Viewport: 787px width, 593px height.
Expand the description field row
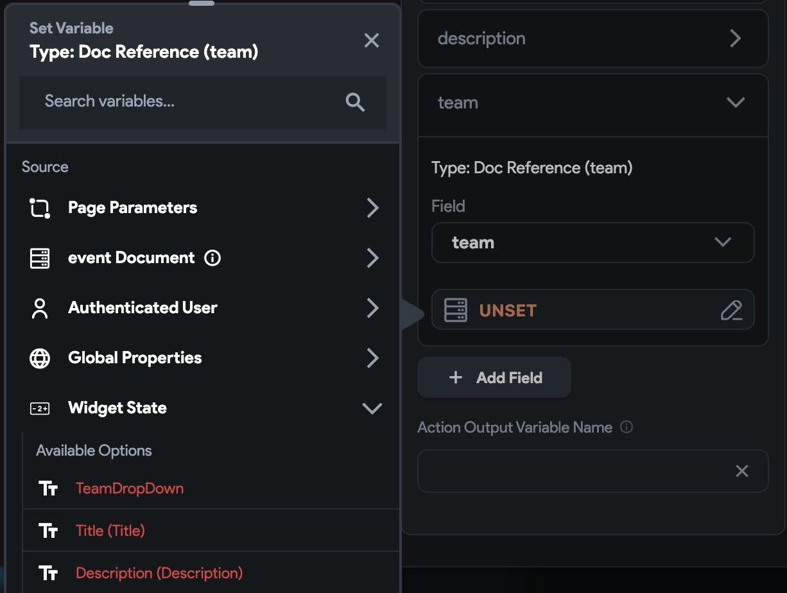point(735,39)
